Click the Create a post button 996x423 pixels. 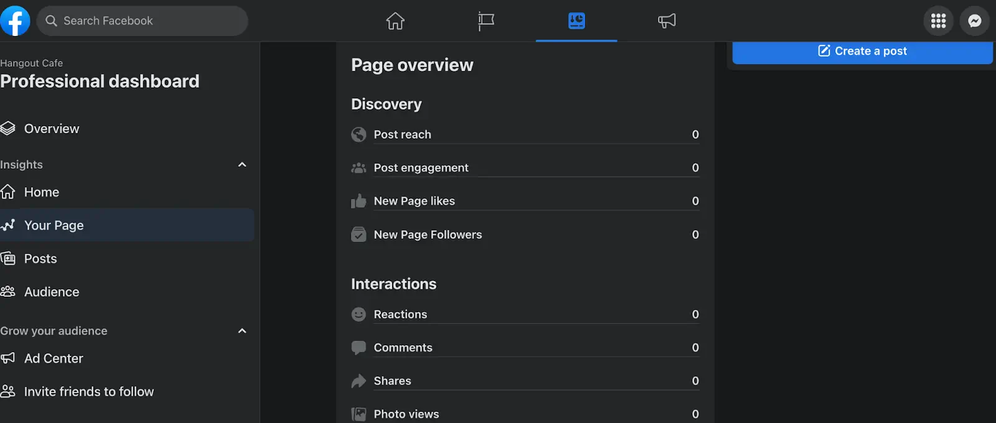[862, 52]
